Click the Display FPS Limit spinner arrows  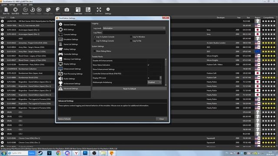point(160,78)
